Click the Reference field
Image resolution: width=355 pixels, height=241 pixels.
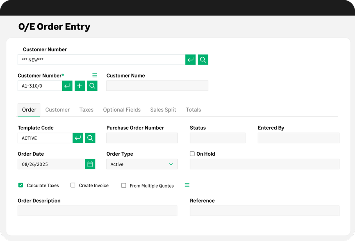click(265, 211)
